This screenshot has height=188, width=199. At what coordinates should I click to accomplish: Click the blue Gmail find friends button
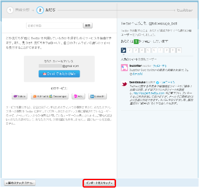coord(59,74)
